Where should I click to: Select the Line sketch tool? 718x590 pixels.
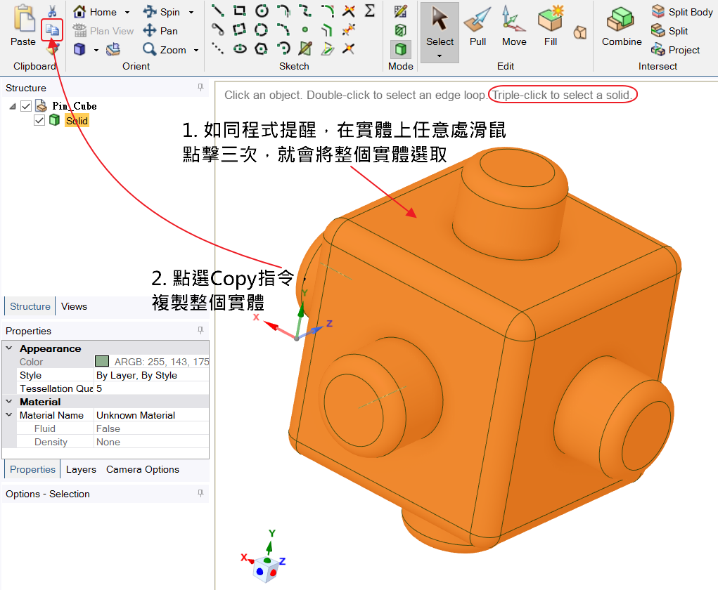217,11
